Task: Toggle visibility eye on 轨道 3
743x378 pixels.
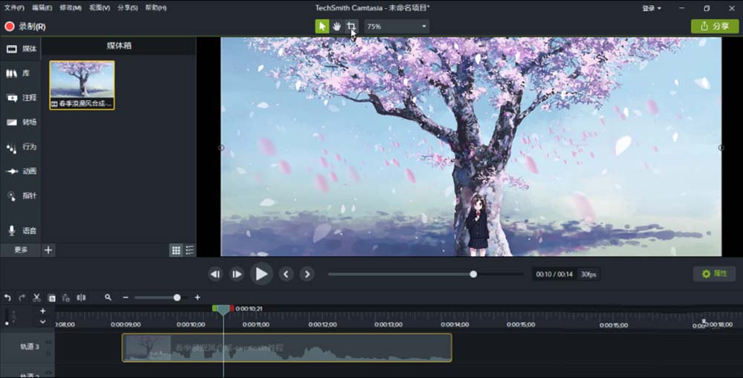Action: (48, 342)
